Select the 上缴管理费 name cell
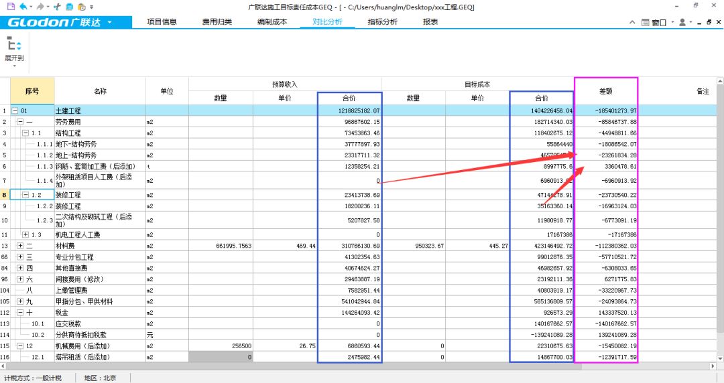Image resolution: width=724 pixels, height=383 pixels. (99, 291)
